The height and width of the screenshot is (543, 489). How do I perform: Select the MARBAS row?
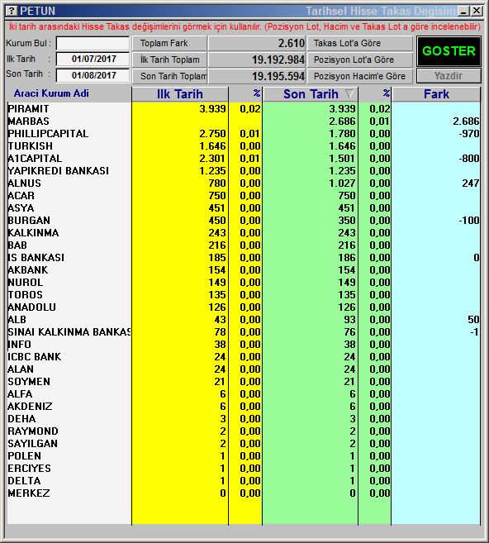pos(244,121)
